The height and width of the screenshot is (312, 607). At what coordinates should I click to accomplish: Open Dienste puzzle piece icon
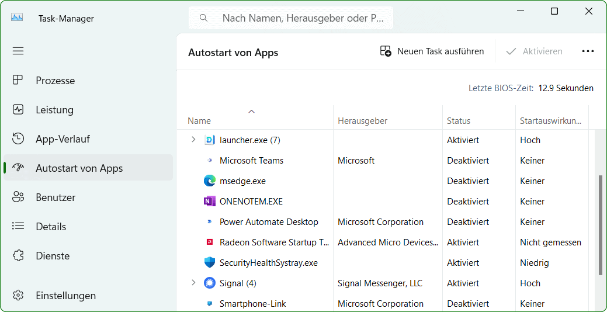(x=18, y=256)
